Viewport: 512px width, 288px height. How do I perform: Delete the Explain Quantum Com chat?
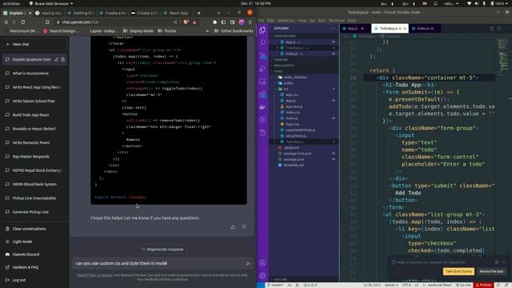coord(63,59)
